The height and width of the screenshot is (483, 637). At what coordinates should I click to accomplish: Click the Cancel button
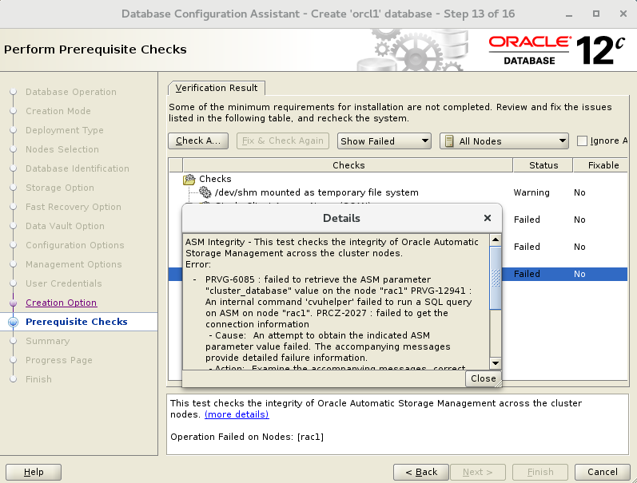pyautogui.click(x=603, y=472)
